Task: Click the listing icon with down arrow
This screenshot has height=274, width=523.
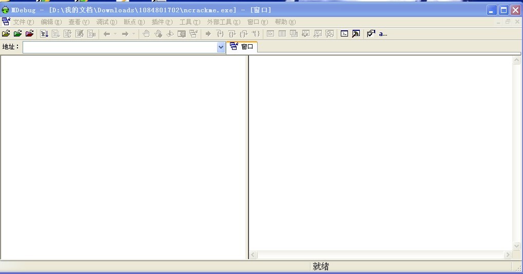Action: point(44,34)
